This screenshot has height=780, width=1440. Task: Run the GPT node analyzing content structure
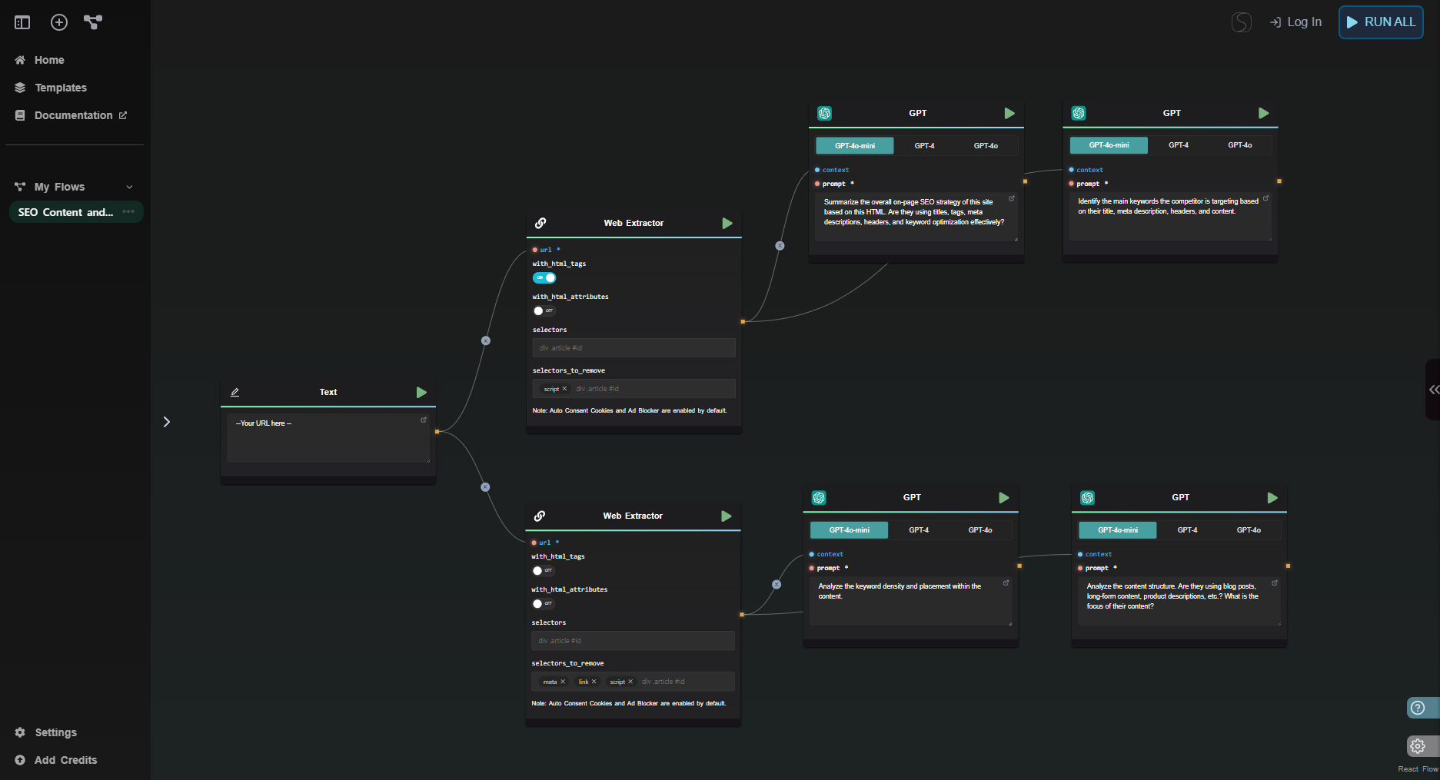(x=1272, y=497)
